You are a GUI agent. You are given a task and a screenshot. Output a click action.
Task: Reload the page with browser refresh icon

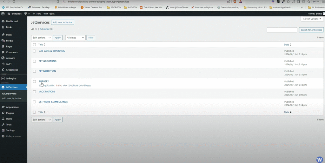(14, 2)
